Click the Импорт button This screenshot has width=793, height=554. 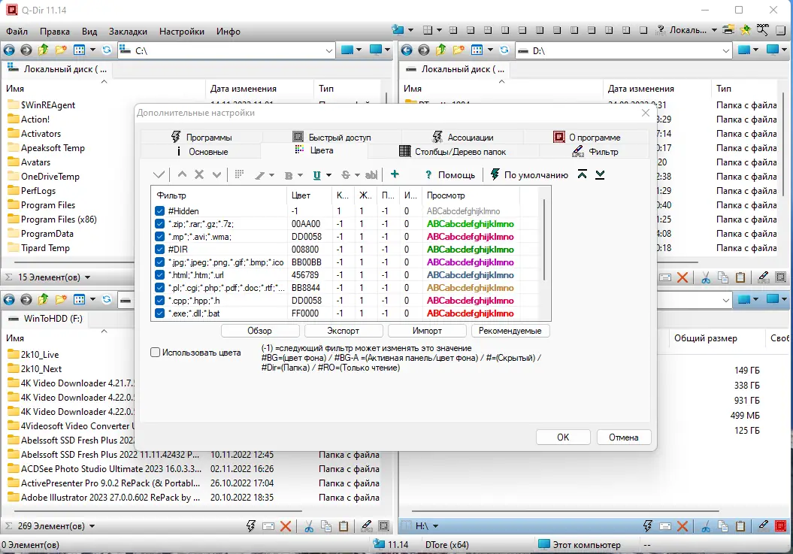[x=427, y=331]
